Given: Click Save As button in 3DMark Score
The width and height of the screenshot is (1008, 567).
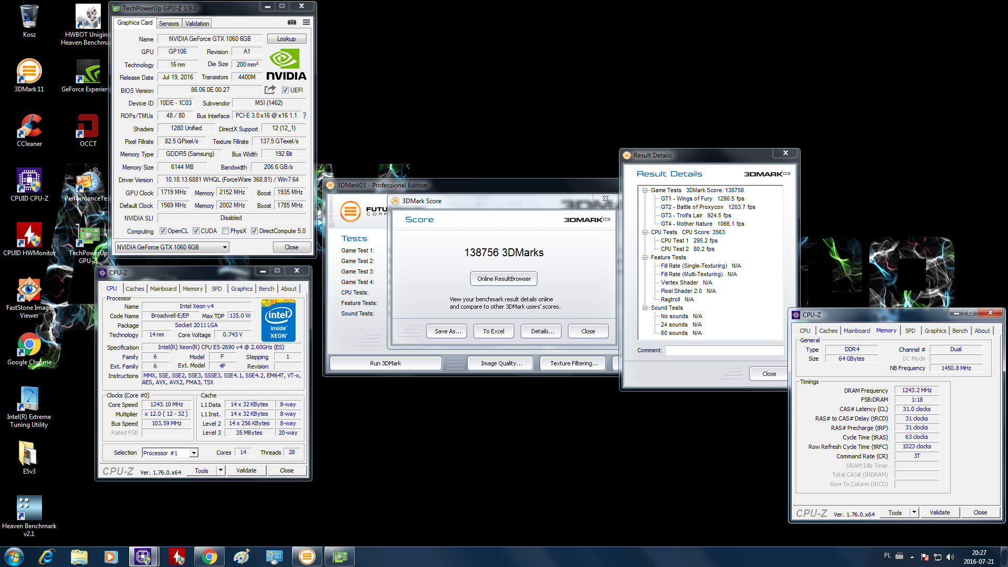Looking at the screenshot, I should [x=447, y=331].
